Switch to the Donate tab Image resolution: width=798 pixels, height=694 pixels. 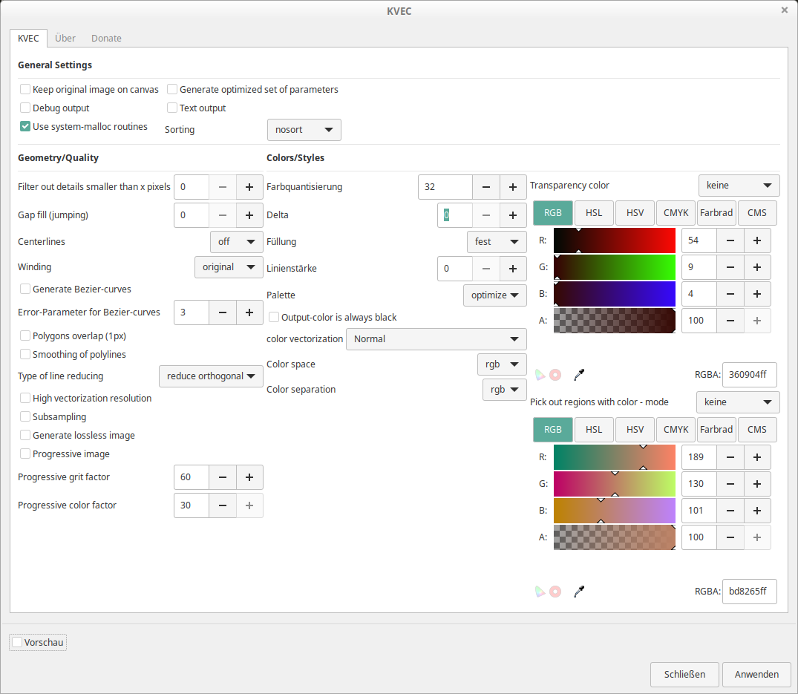106,38
